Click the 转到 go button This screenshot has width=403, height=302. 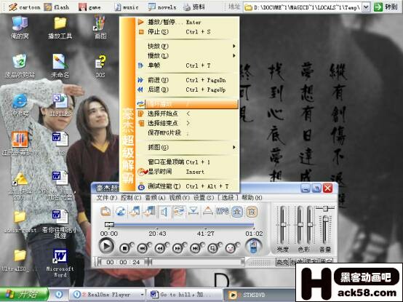pos(386,7)
